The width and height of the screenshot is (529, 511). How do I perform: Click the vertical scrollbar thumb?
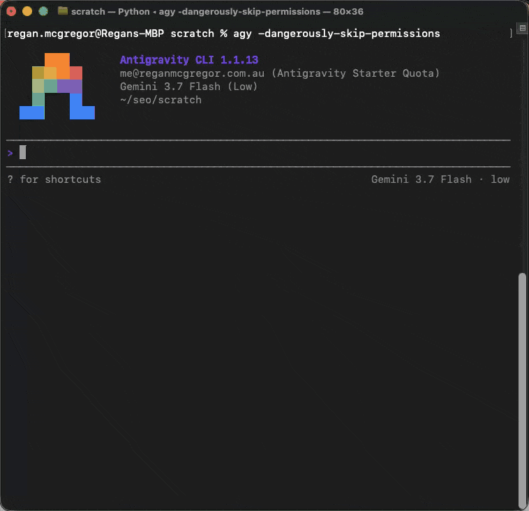pos(522,392)
